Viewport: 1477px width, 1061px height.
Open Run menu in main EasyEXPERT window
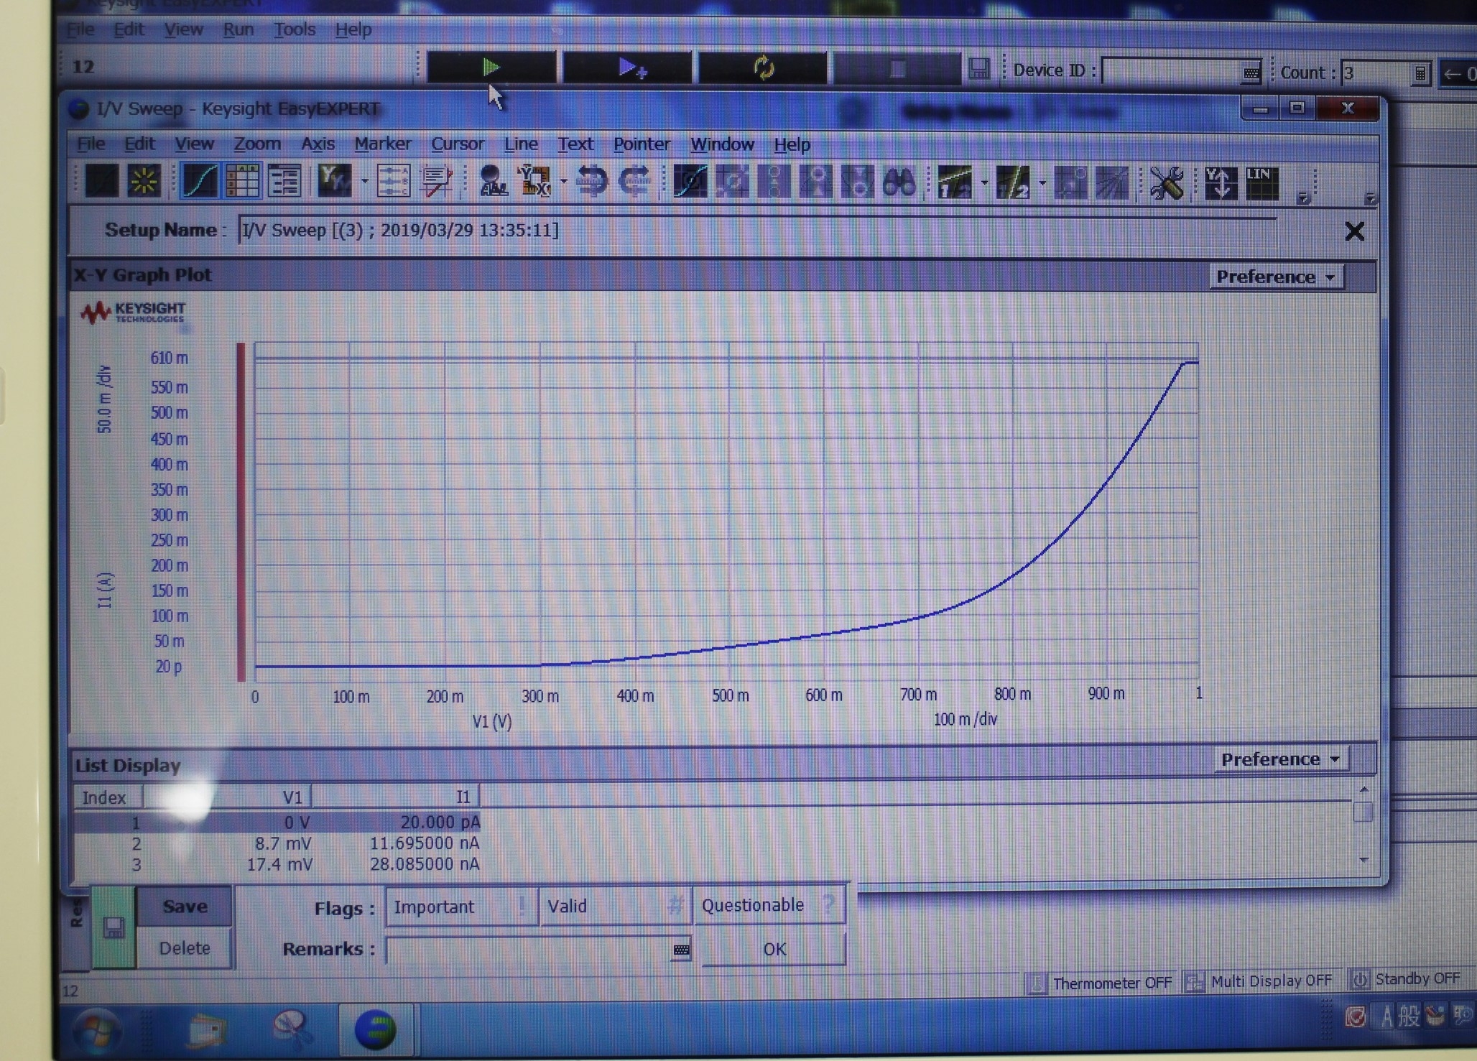(x=238, y=29)
